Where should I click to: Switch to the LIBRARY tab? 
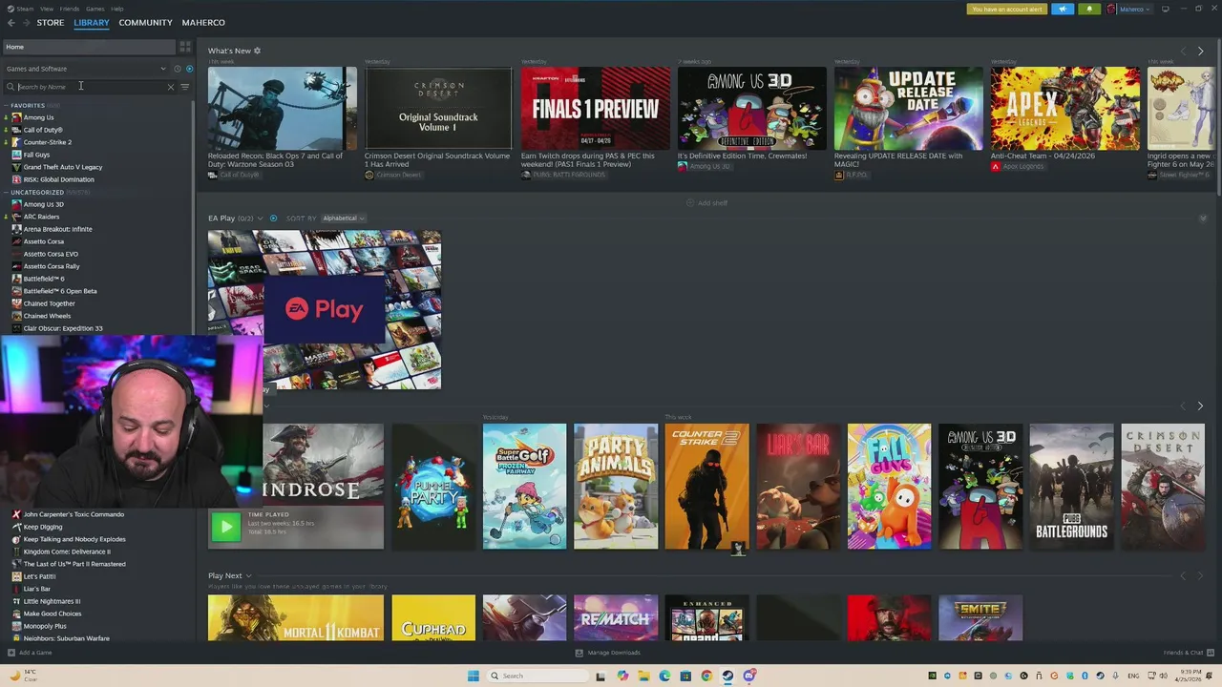pos(92,22)
